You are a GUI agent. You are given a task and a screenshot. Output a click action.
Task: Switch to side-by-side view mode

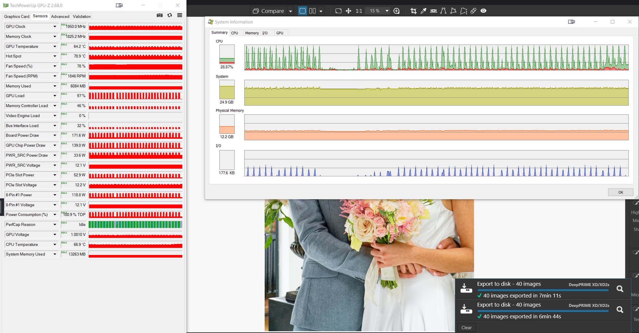pos(312,11)
